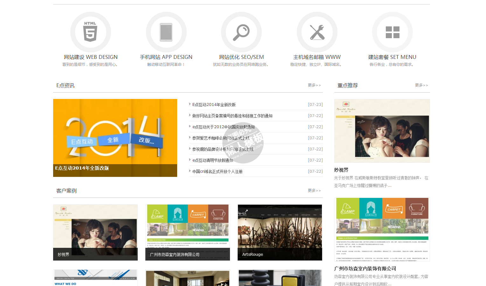Click the grid SET MENU icon
This screenshot has width=486, height=286.
tap(392, 32)
